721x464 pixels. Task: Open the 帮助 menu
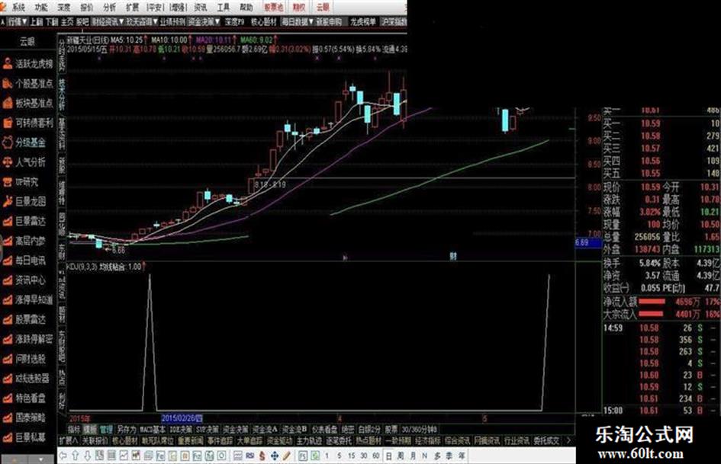[246, 8]
